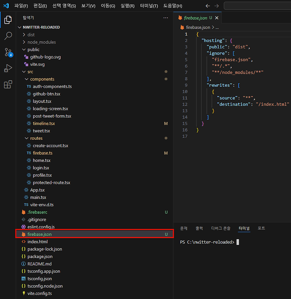Collapse the public folder
The image size is (291, 299).
[x=24, y=49]
